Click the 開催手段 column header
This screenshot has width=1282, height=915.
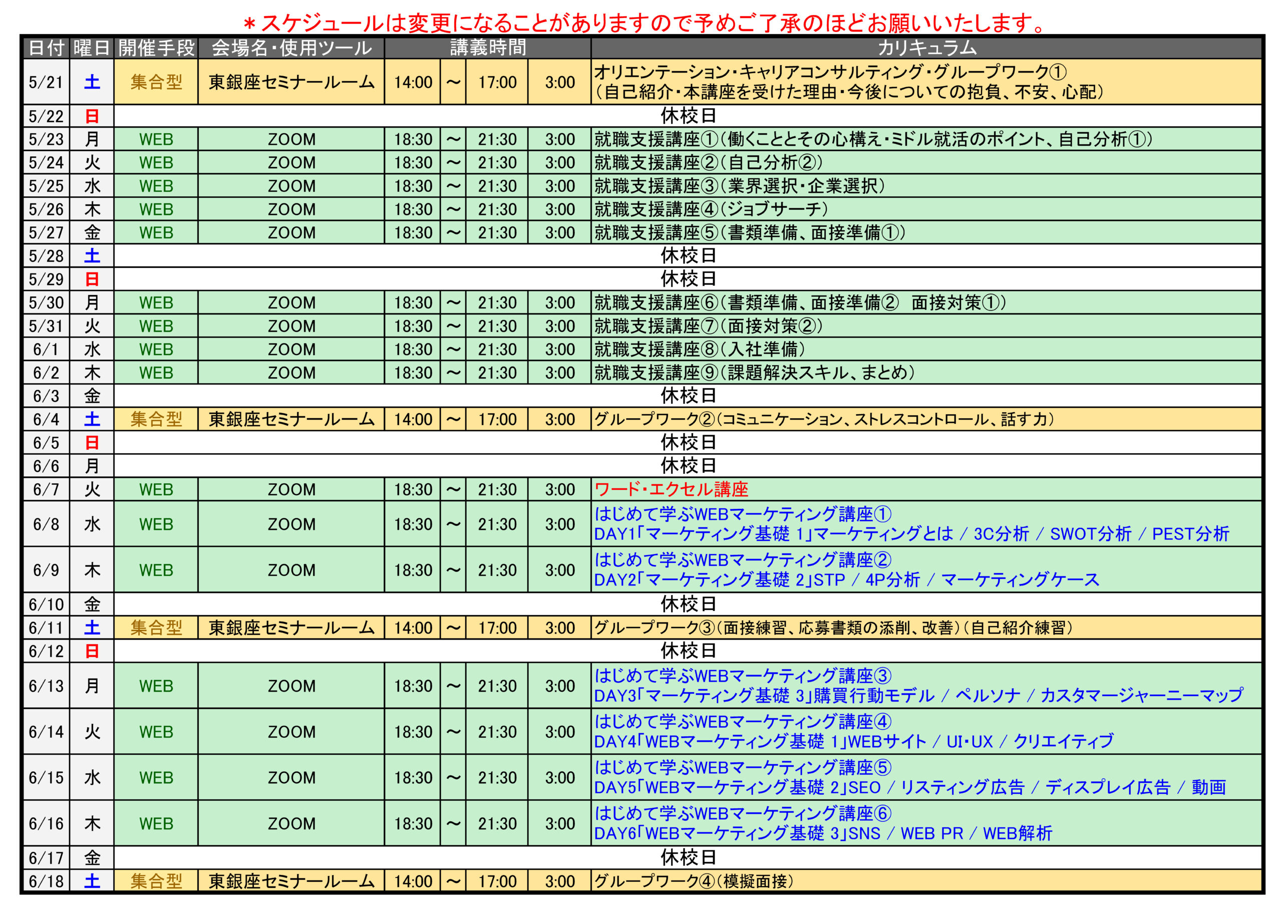click(x=156, y=48)
